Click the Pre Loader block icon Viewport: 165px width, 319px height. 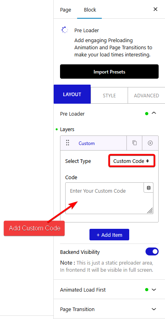tap(65, 30)
